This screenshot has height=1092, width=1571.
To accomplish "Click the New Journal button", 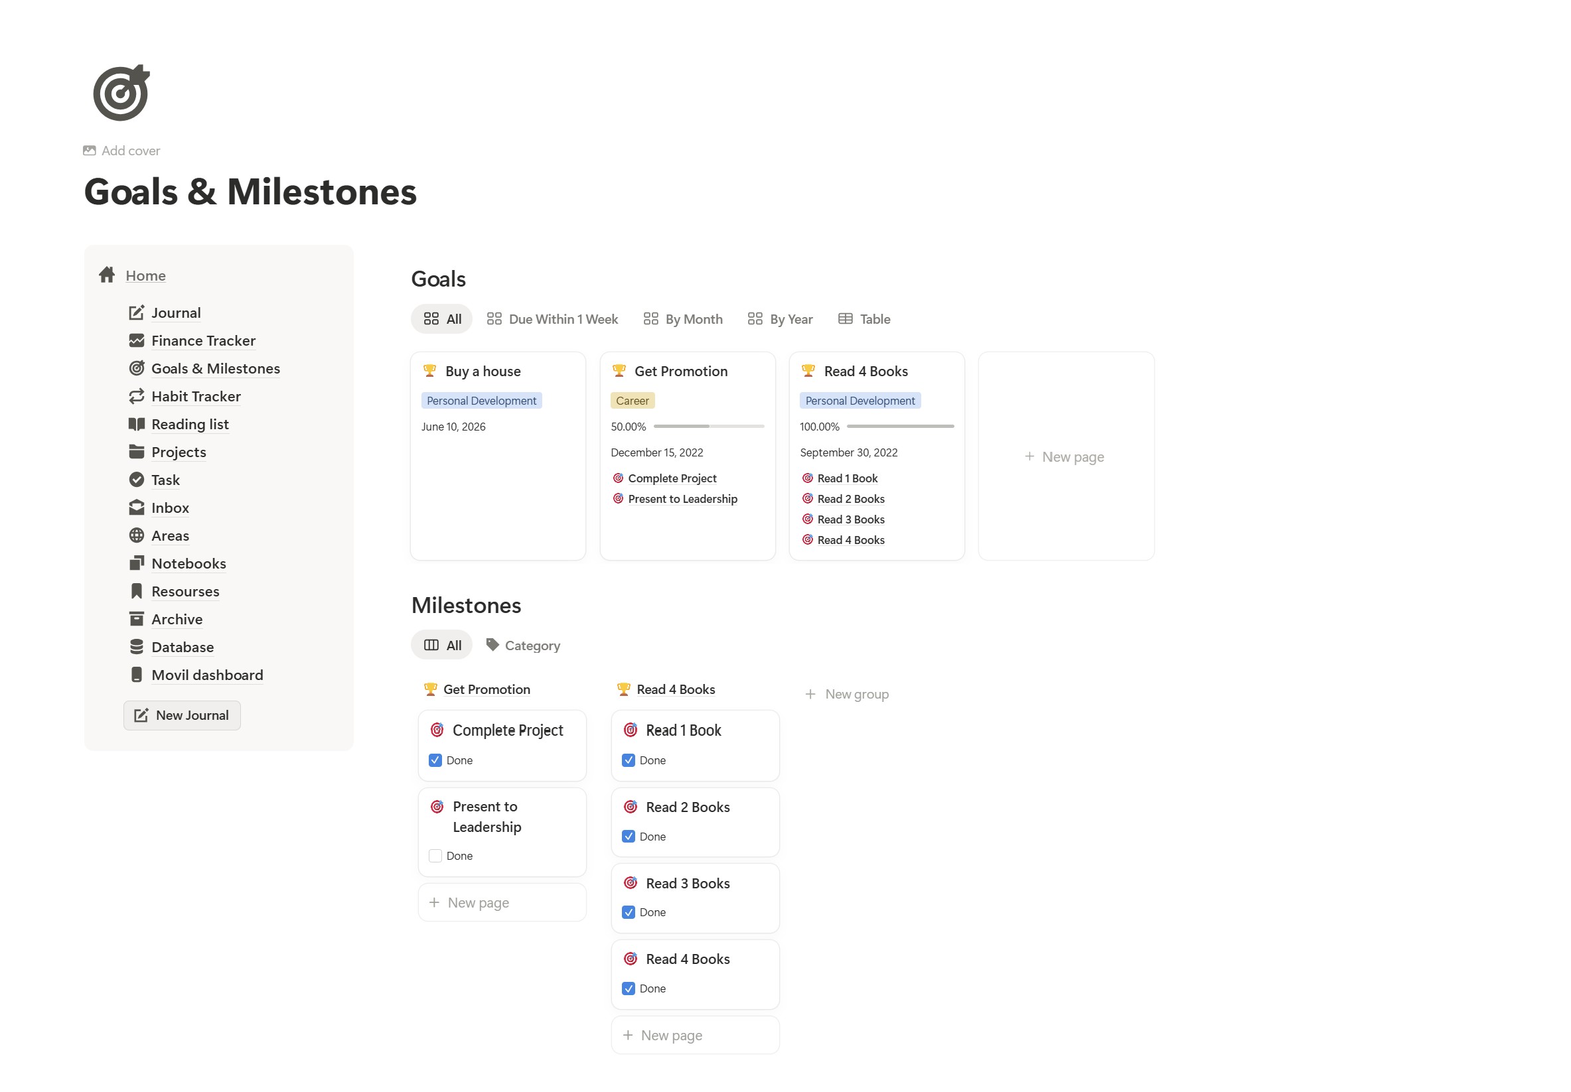I will (182, 715).
